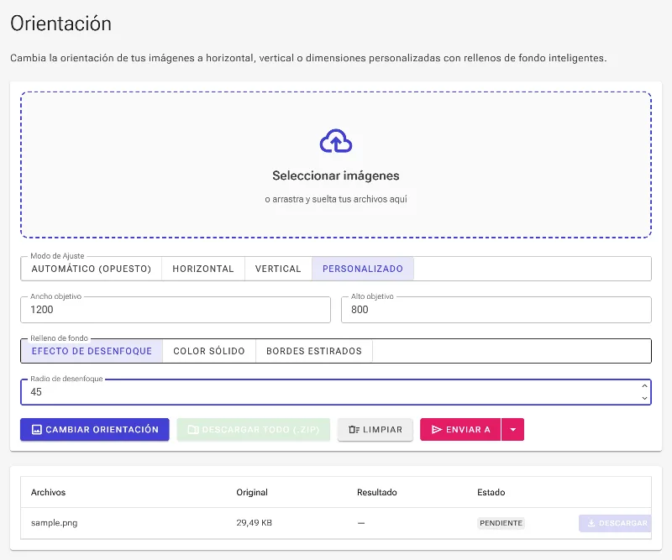The height and width of the screenshot is (560, 672).
Task: Click the Radio de desenfoque input field
Action: pos(335,391)
